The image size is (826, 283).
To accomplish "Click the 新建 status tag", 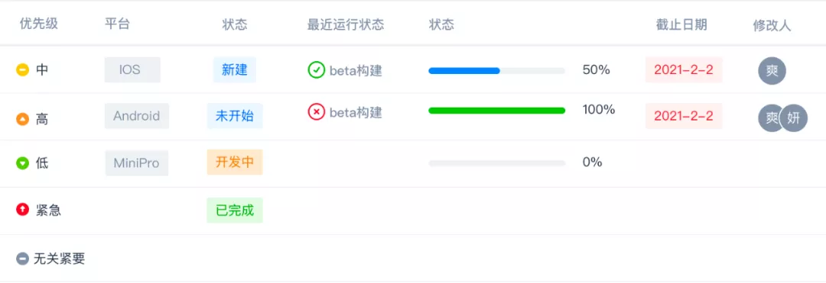I will [235, 70].
